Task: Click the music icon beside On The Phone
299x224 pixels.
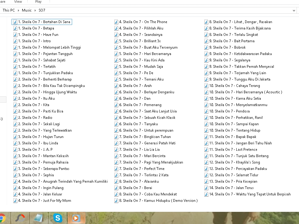Action: (x=116, y=22)
